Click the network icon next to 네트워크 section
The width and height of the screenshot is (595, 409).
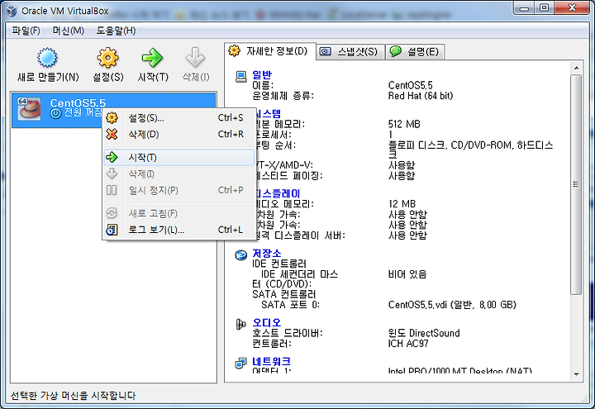(x=241, y=363)
